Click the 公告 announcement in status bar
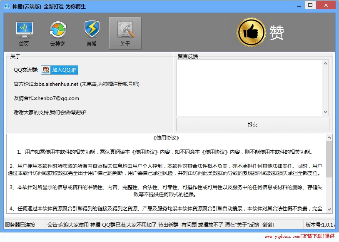The width and height of the screenshot is (339, 242). (161, 225)
